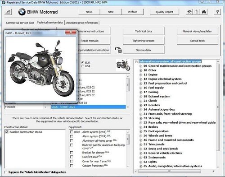Select the USA radio button
This screenshot has width=225, height=177.
[83, 66]
